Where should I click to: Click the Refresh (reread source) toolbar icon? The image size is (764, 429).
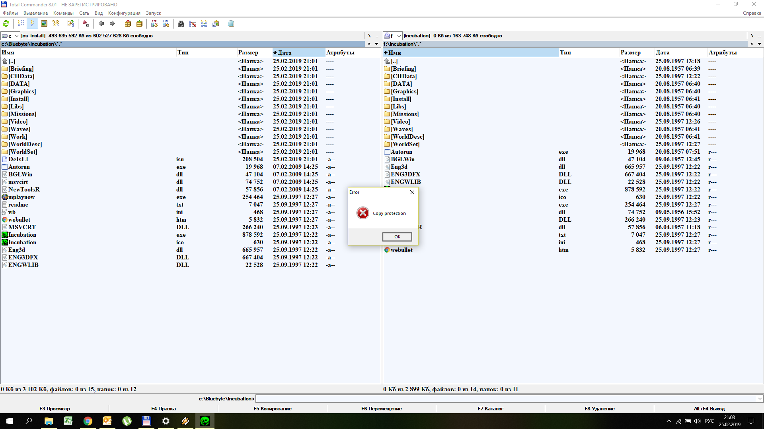pos(6,24)
